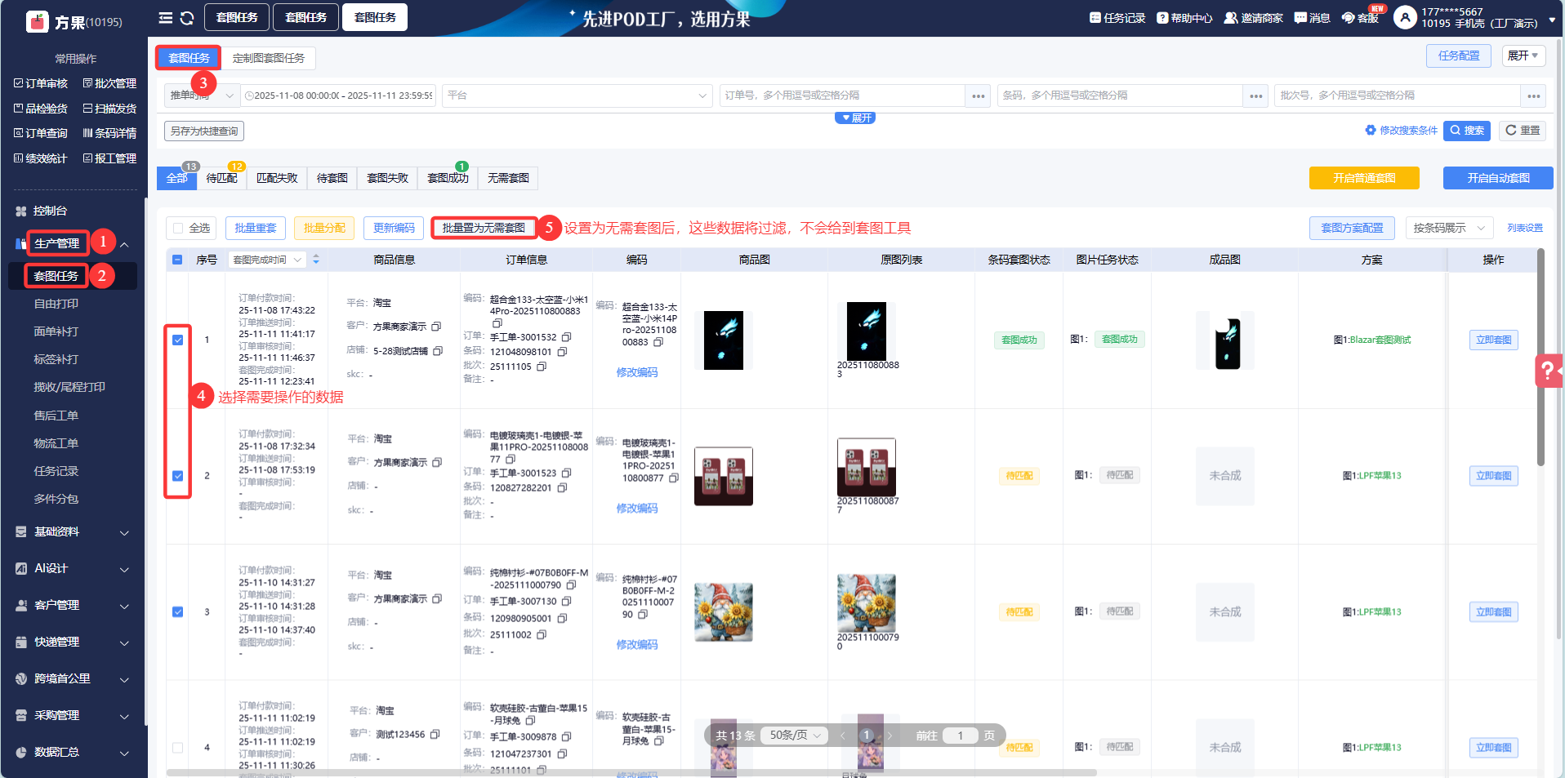The width and height of the screenshot is (1565, 778).
Task: Open the 推单时间 time type dropdown
Action: point(202,96)
